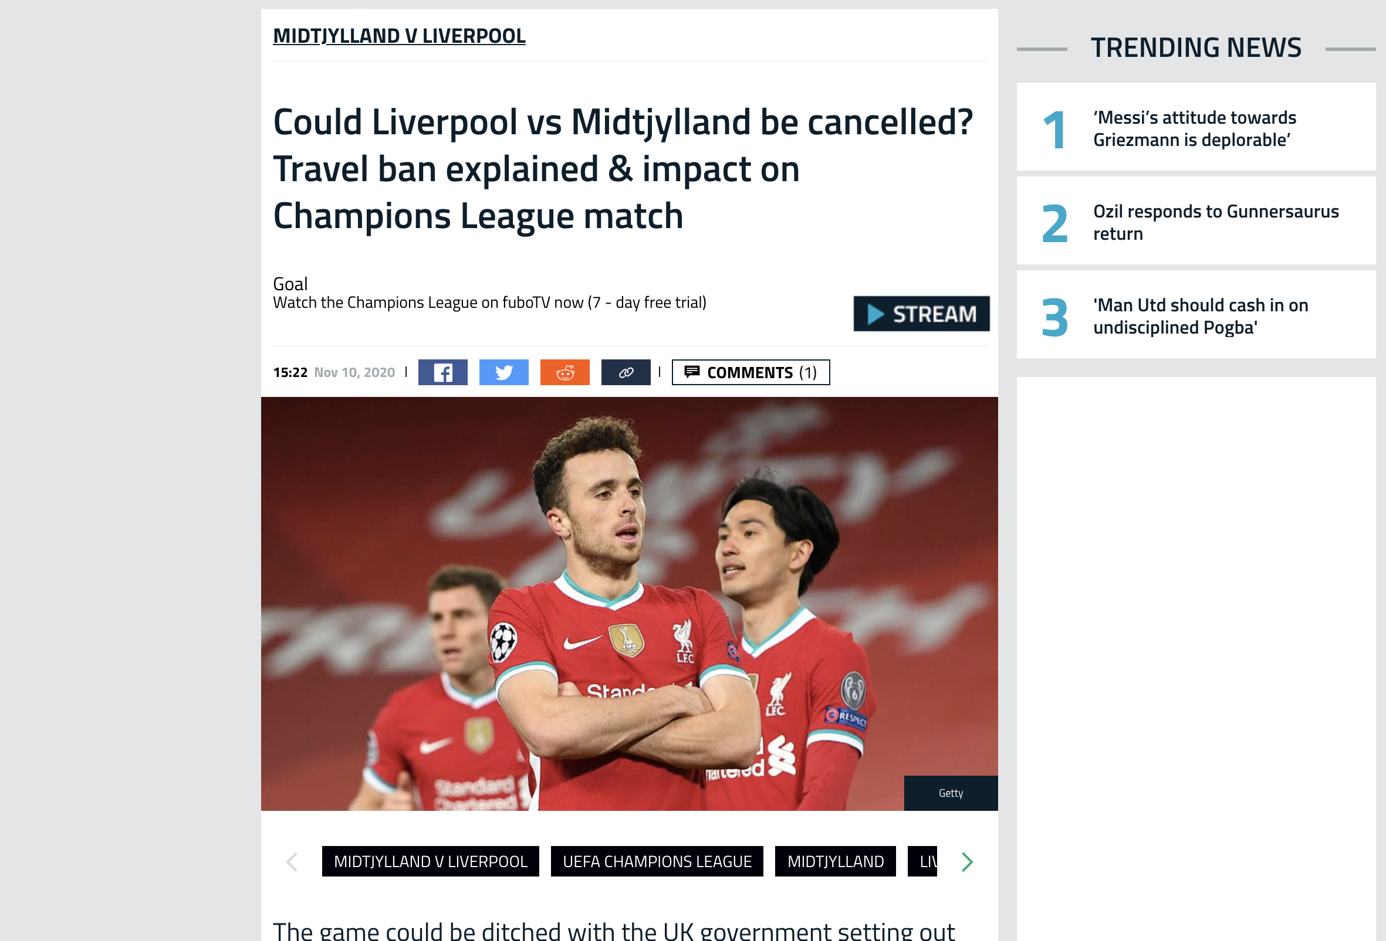The height and width of the screenshot is (941, 1386).
Task: Click the Getty photo credit label
Action: pos(951,793)
